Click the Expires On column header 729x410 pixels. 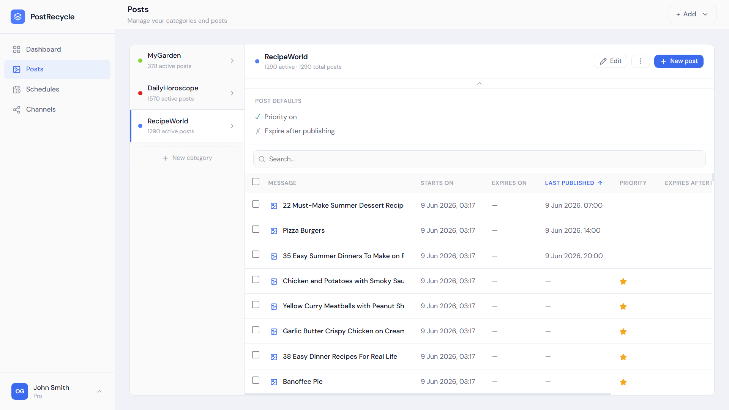tap(509, 183)
